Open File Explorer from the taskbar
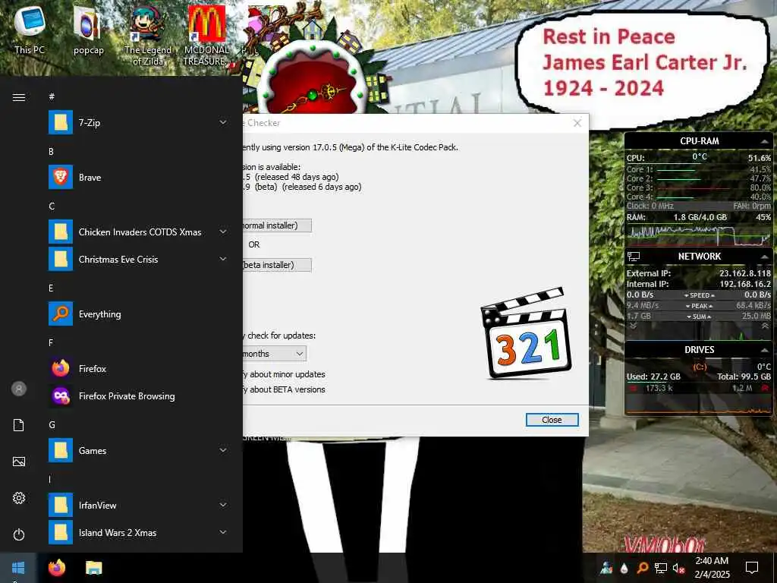The height and width of the screenshot is (583, 777). pos(93,568)
